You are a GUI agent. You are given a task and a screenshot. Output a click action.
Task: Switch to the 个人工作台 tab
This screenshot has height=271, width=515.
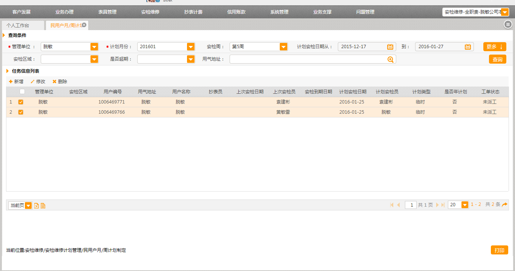point(18,26)
